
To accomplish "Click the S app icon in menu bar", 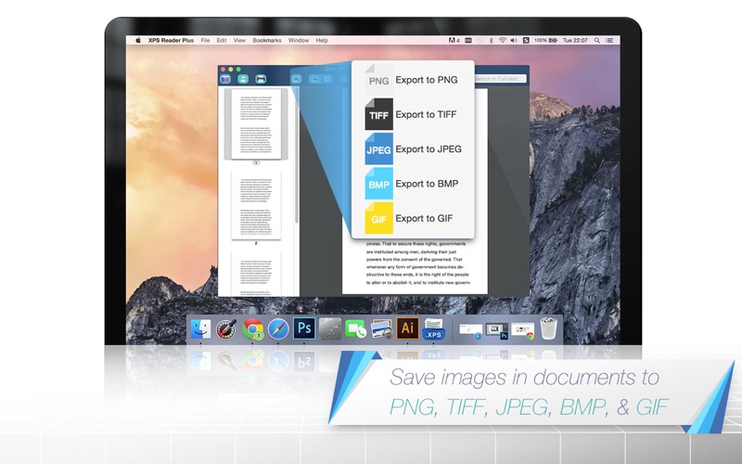I will click(x=526, y=40).
